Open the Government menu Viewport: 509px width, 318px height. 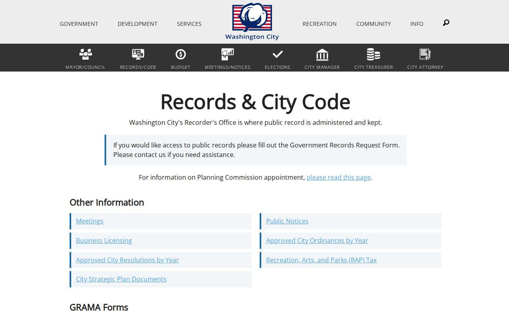pos(79,24)
